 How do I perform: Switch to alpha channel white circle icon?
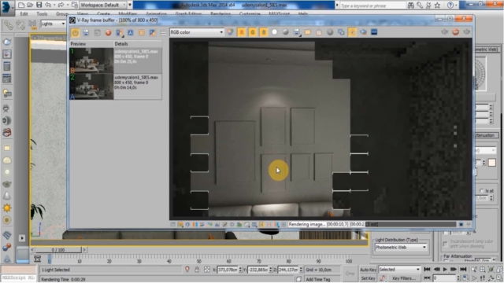275,32
